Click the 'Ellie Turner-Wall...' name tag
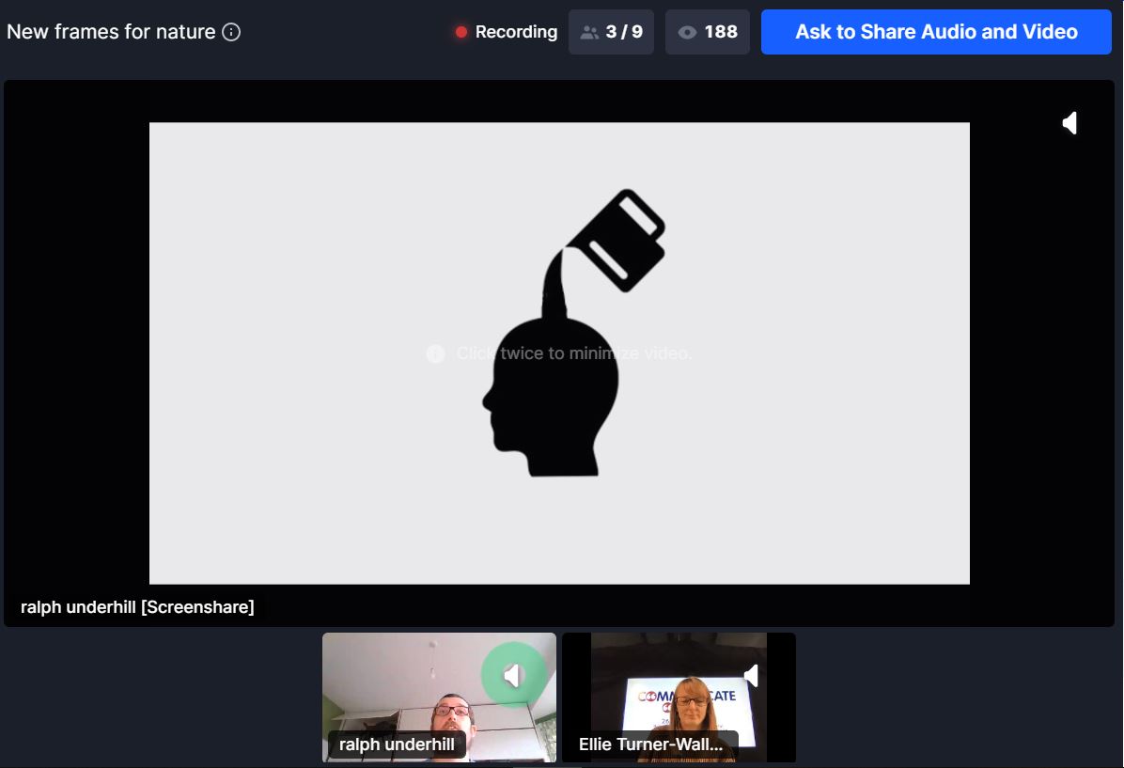Image resolution: width=1124 pixels, height=768 pixels. [651, 744]
